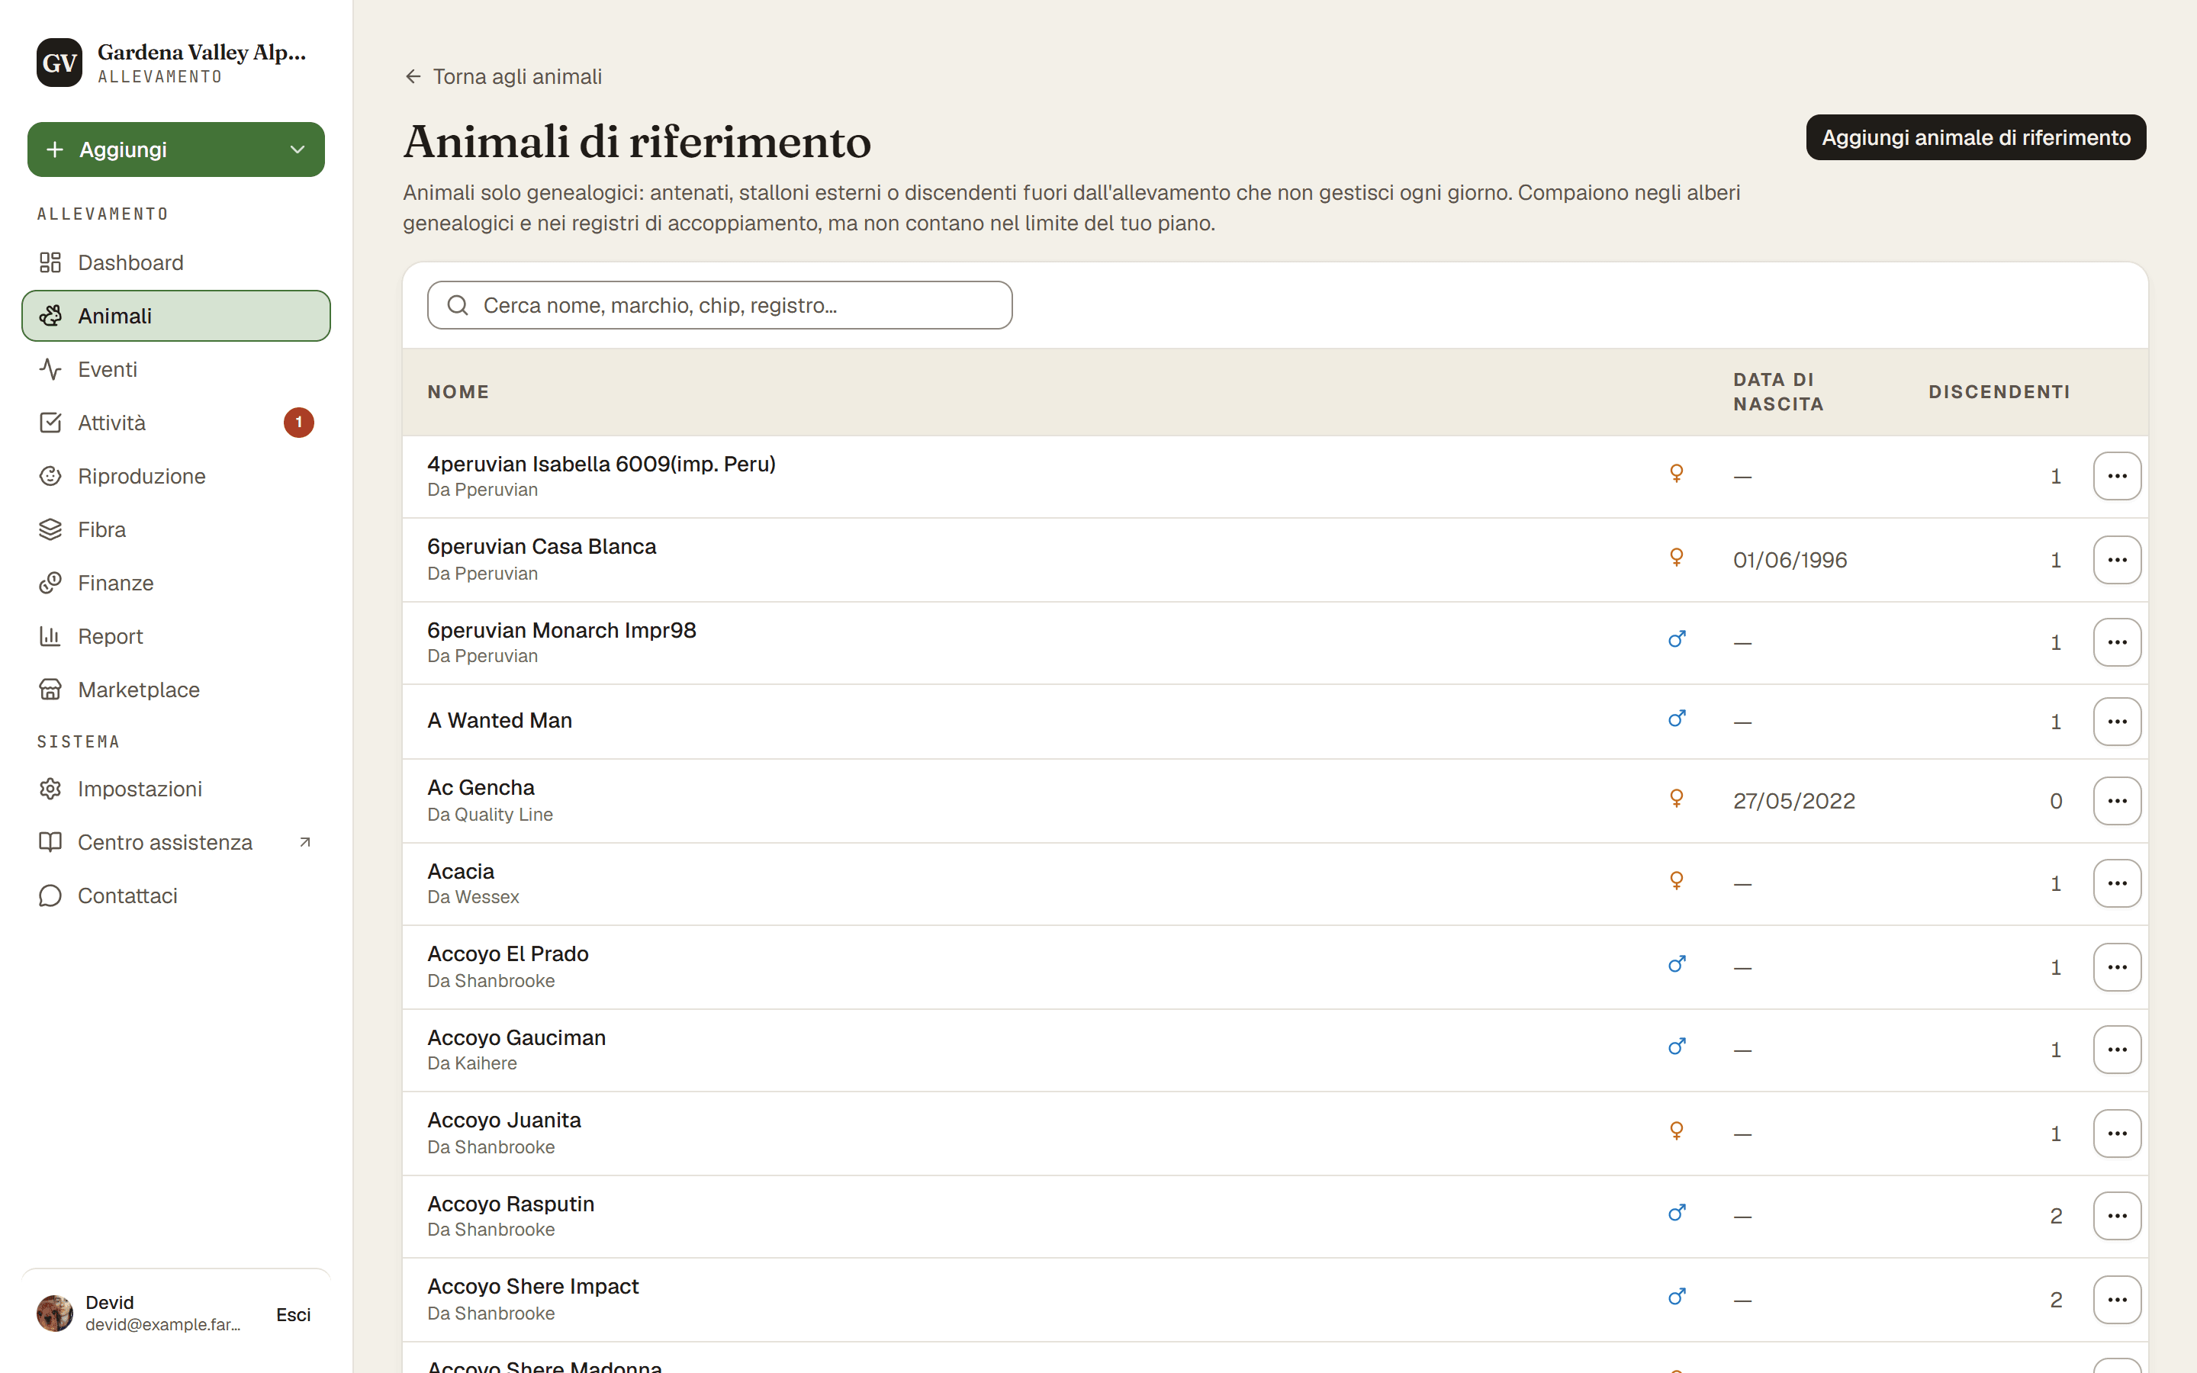Click the Centro assistenza external link arrow
Screen dimensions: 2197x1373
point(305,843)
